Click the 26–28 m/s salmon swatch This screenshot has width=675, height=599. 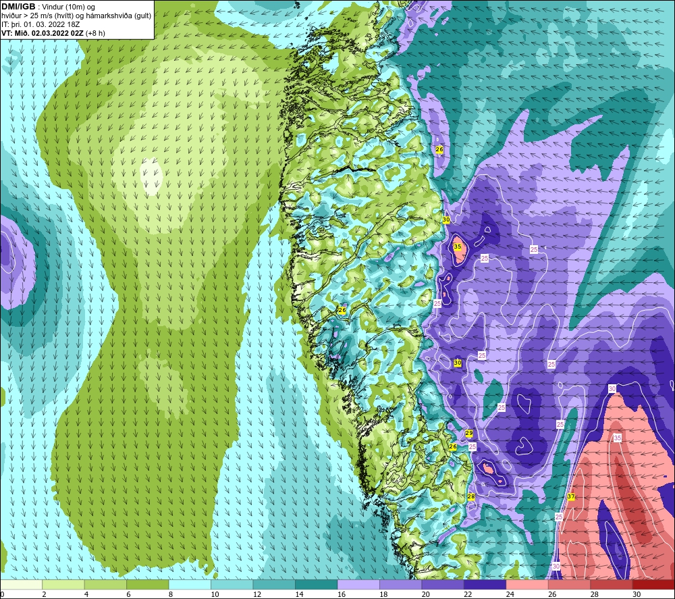570,584
